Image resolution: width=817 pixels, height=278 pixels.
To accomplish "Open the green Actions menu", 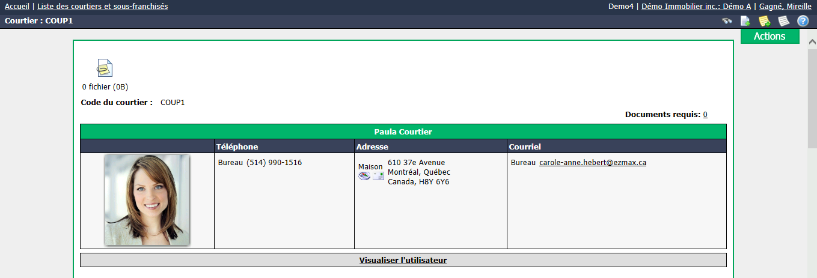I will [770, 36].
